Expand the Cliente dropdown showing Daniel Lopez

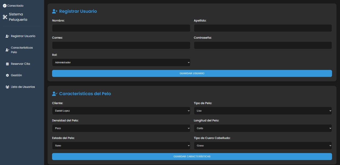pyautogui.click(x=121, y=111)
